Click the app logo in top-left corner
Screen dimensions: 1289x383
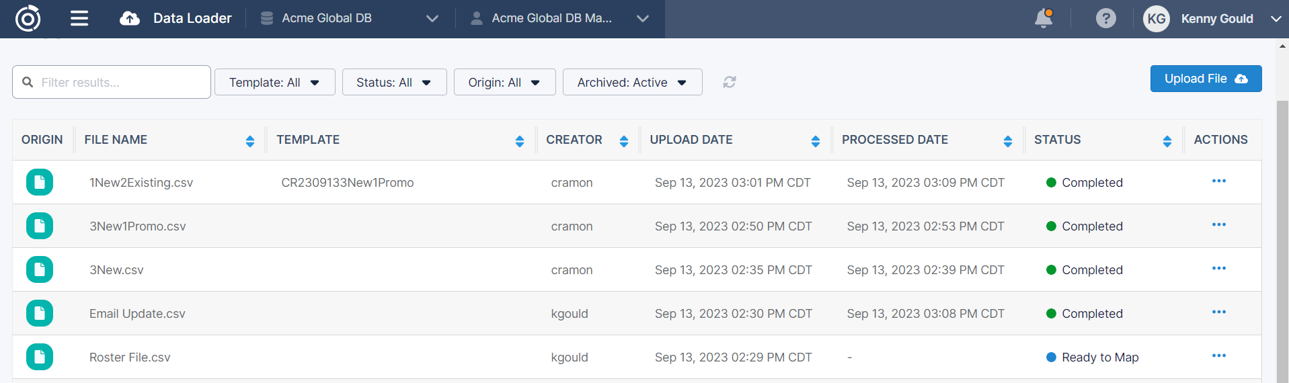click(x=28, y=18)
